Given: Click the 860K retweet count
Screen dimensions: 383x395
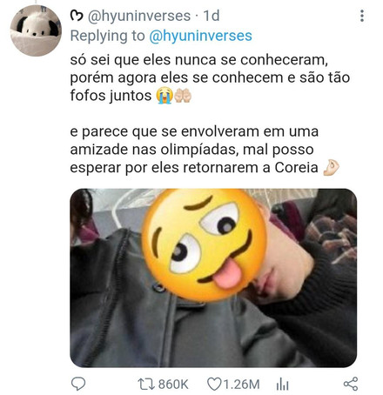Looking at the screenshot, I should point(173,385).
